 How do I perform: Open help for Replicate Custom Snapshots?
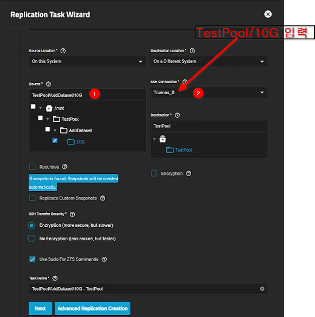pyautogui.click(x=103, y=198)
